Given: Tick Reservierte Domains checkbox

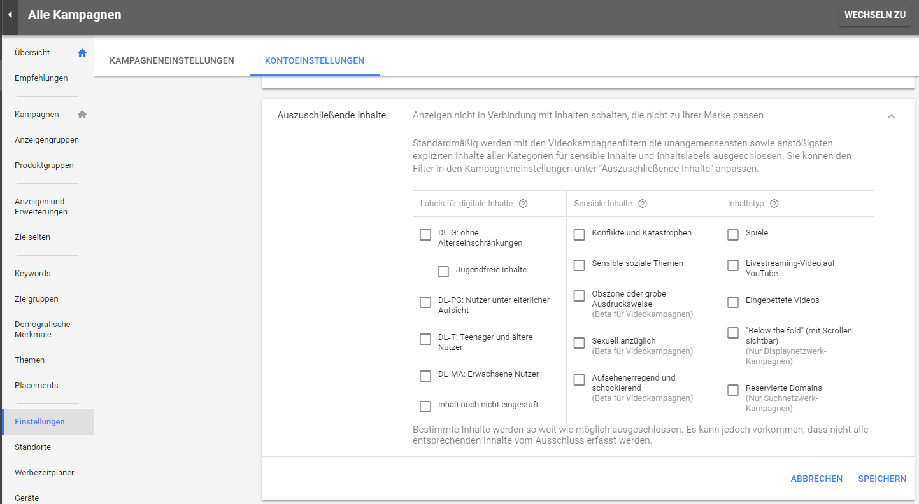Looking at the screenshot, I should click(733, 390).
